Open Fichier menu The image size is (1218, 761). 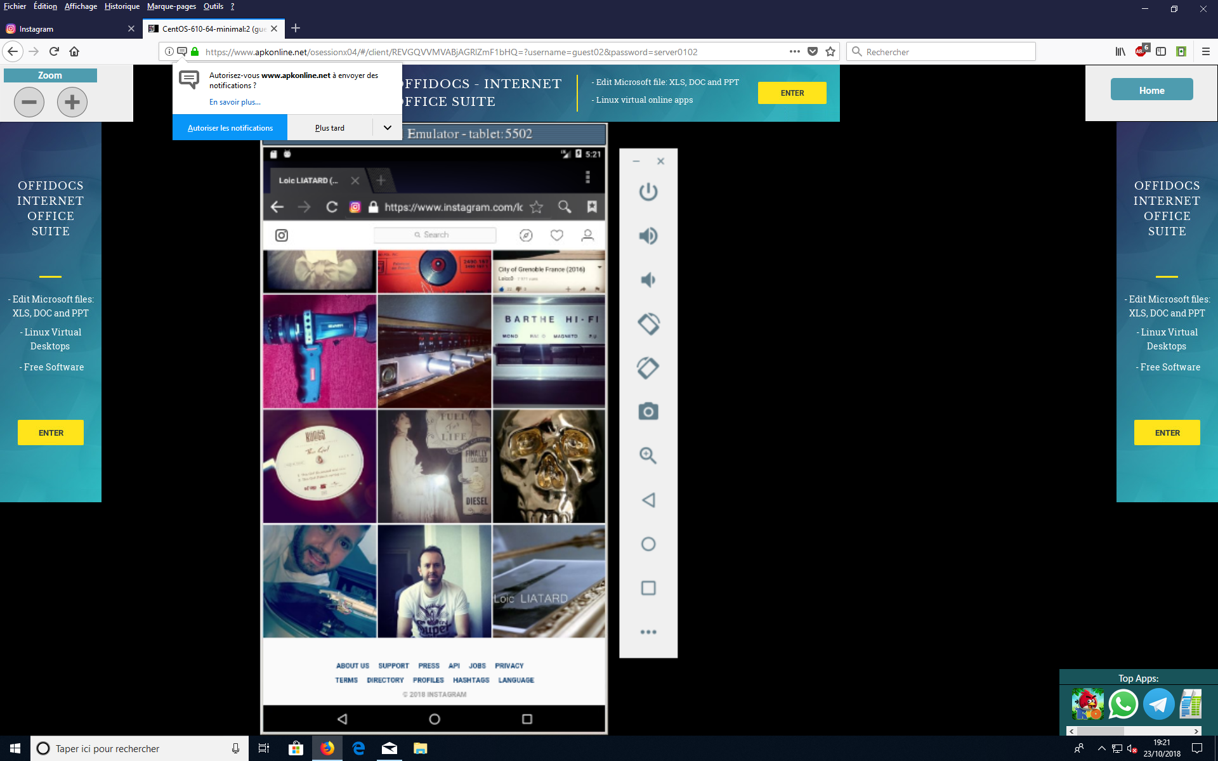[x=15, y=6]
